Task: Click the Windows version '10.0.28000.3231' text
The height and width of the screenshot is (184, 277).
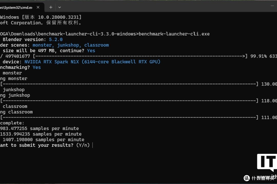Action: click(x=58, y=17)
